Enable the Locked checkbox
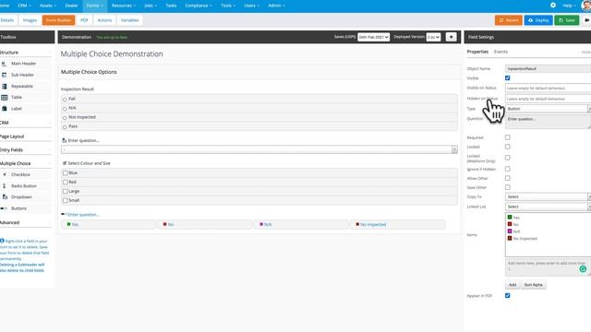 [507, 147]
